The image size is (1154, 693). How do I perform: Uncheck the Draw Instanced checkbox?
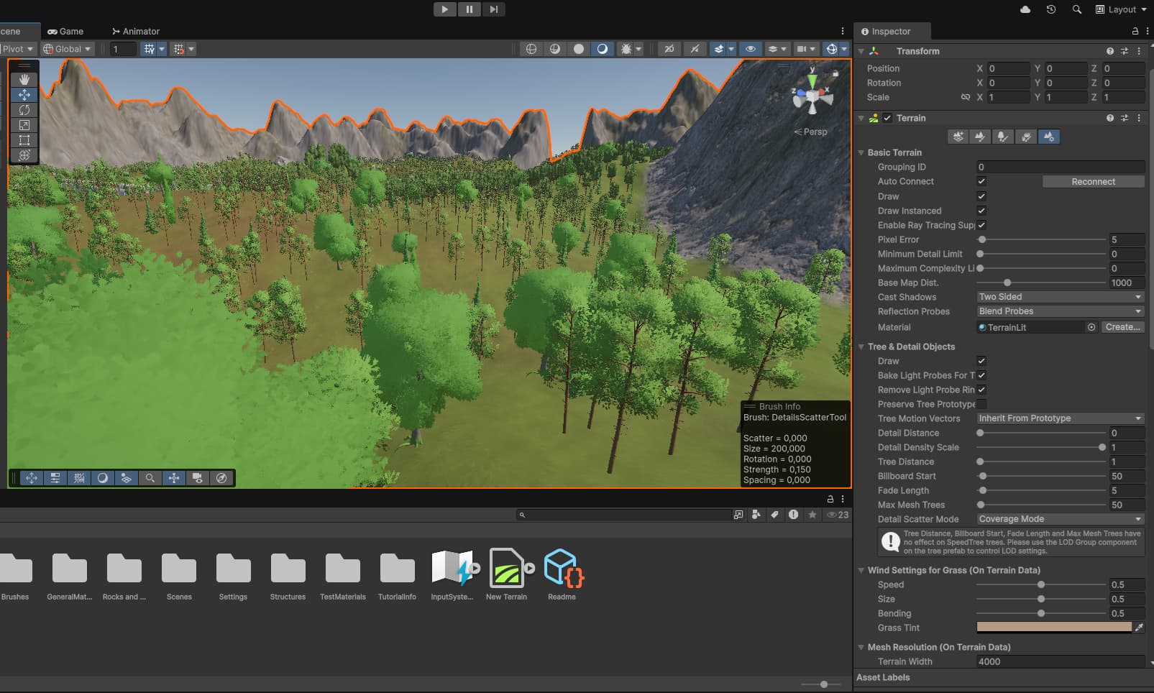click(981, 211)
